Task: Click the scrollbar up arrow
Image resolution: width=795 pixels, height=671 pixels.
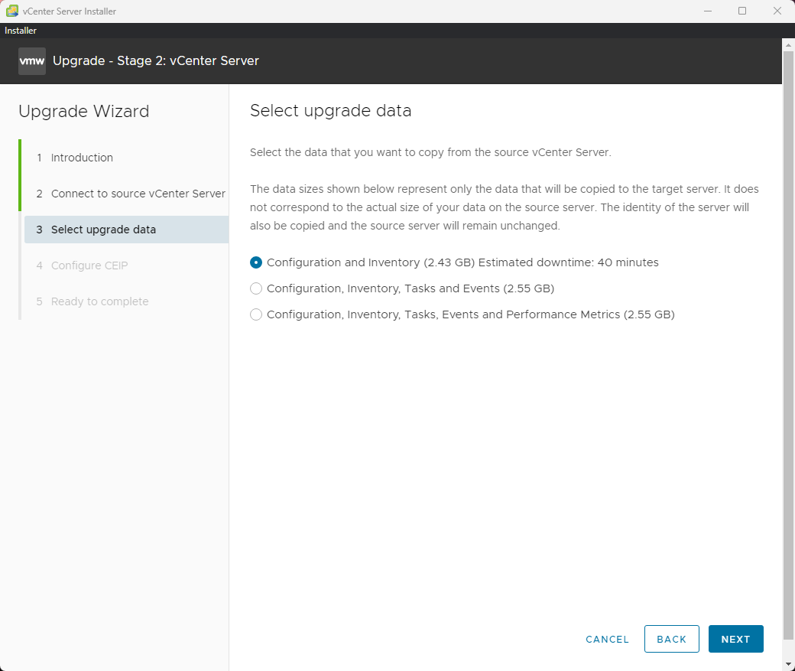Action: pos(788,44)
